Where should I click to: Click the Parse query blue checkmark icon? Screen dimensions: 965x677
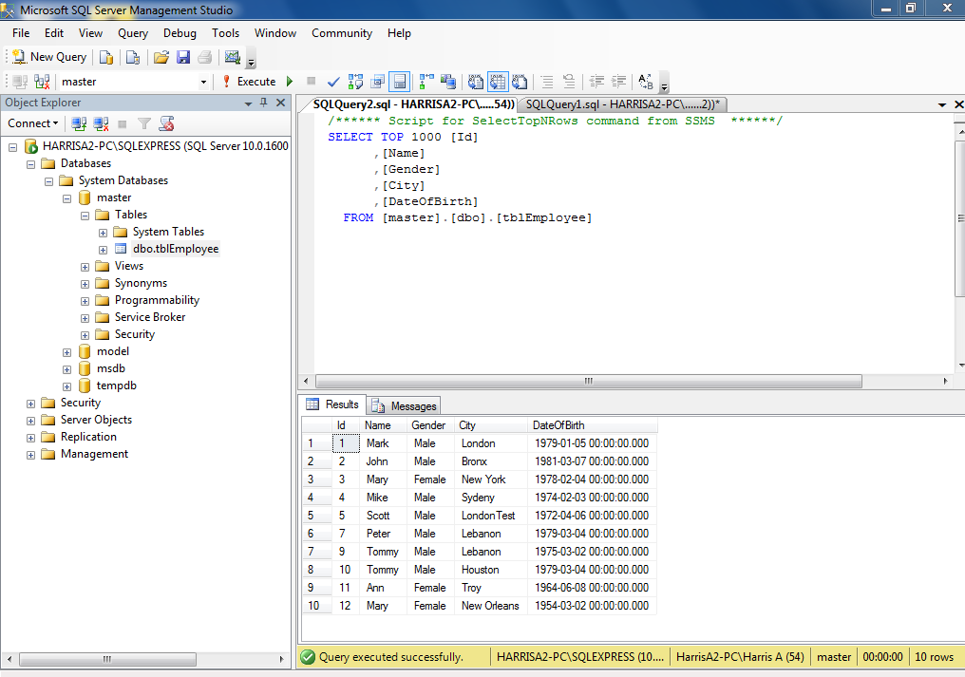tap(333, 82)
